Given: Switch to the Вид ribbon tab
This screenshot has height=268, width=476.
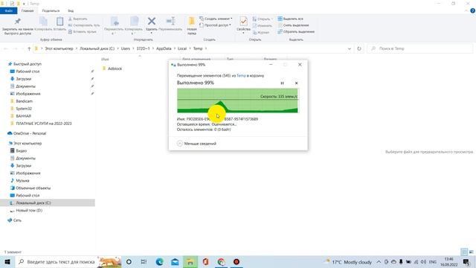Looking at the screenshot, I should point(71,10).
